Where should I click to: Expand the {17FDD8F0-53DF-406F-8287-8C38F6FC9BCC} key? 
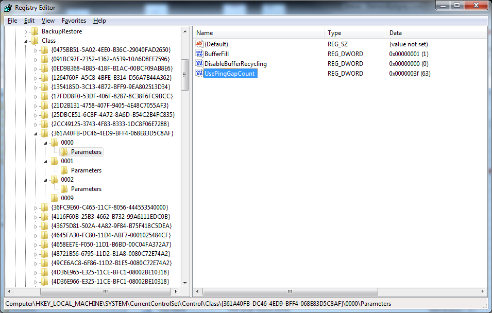tap(36, 97)
